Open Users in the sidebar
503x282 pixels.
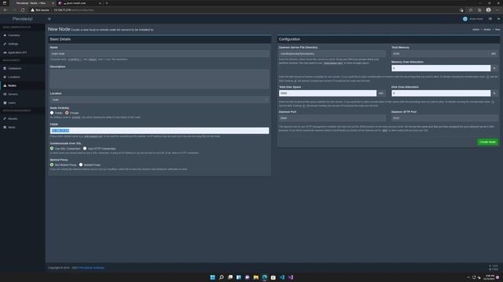pos(12,103)
